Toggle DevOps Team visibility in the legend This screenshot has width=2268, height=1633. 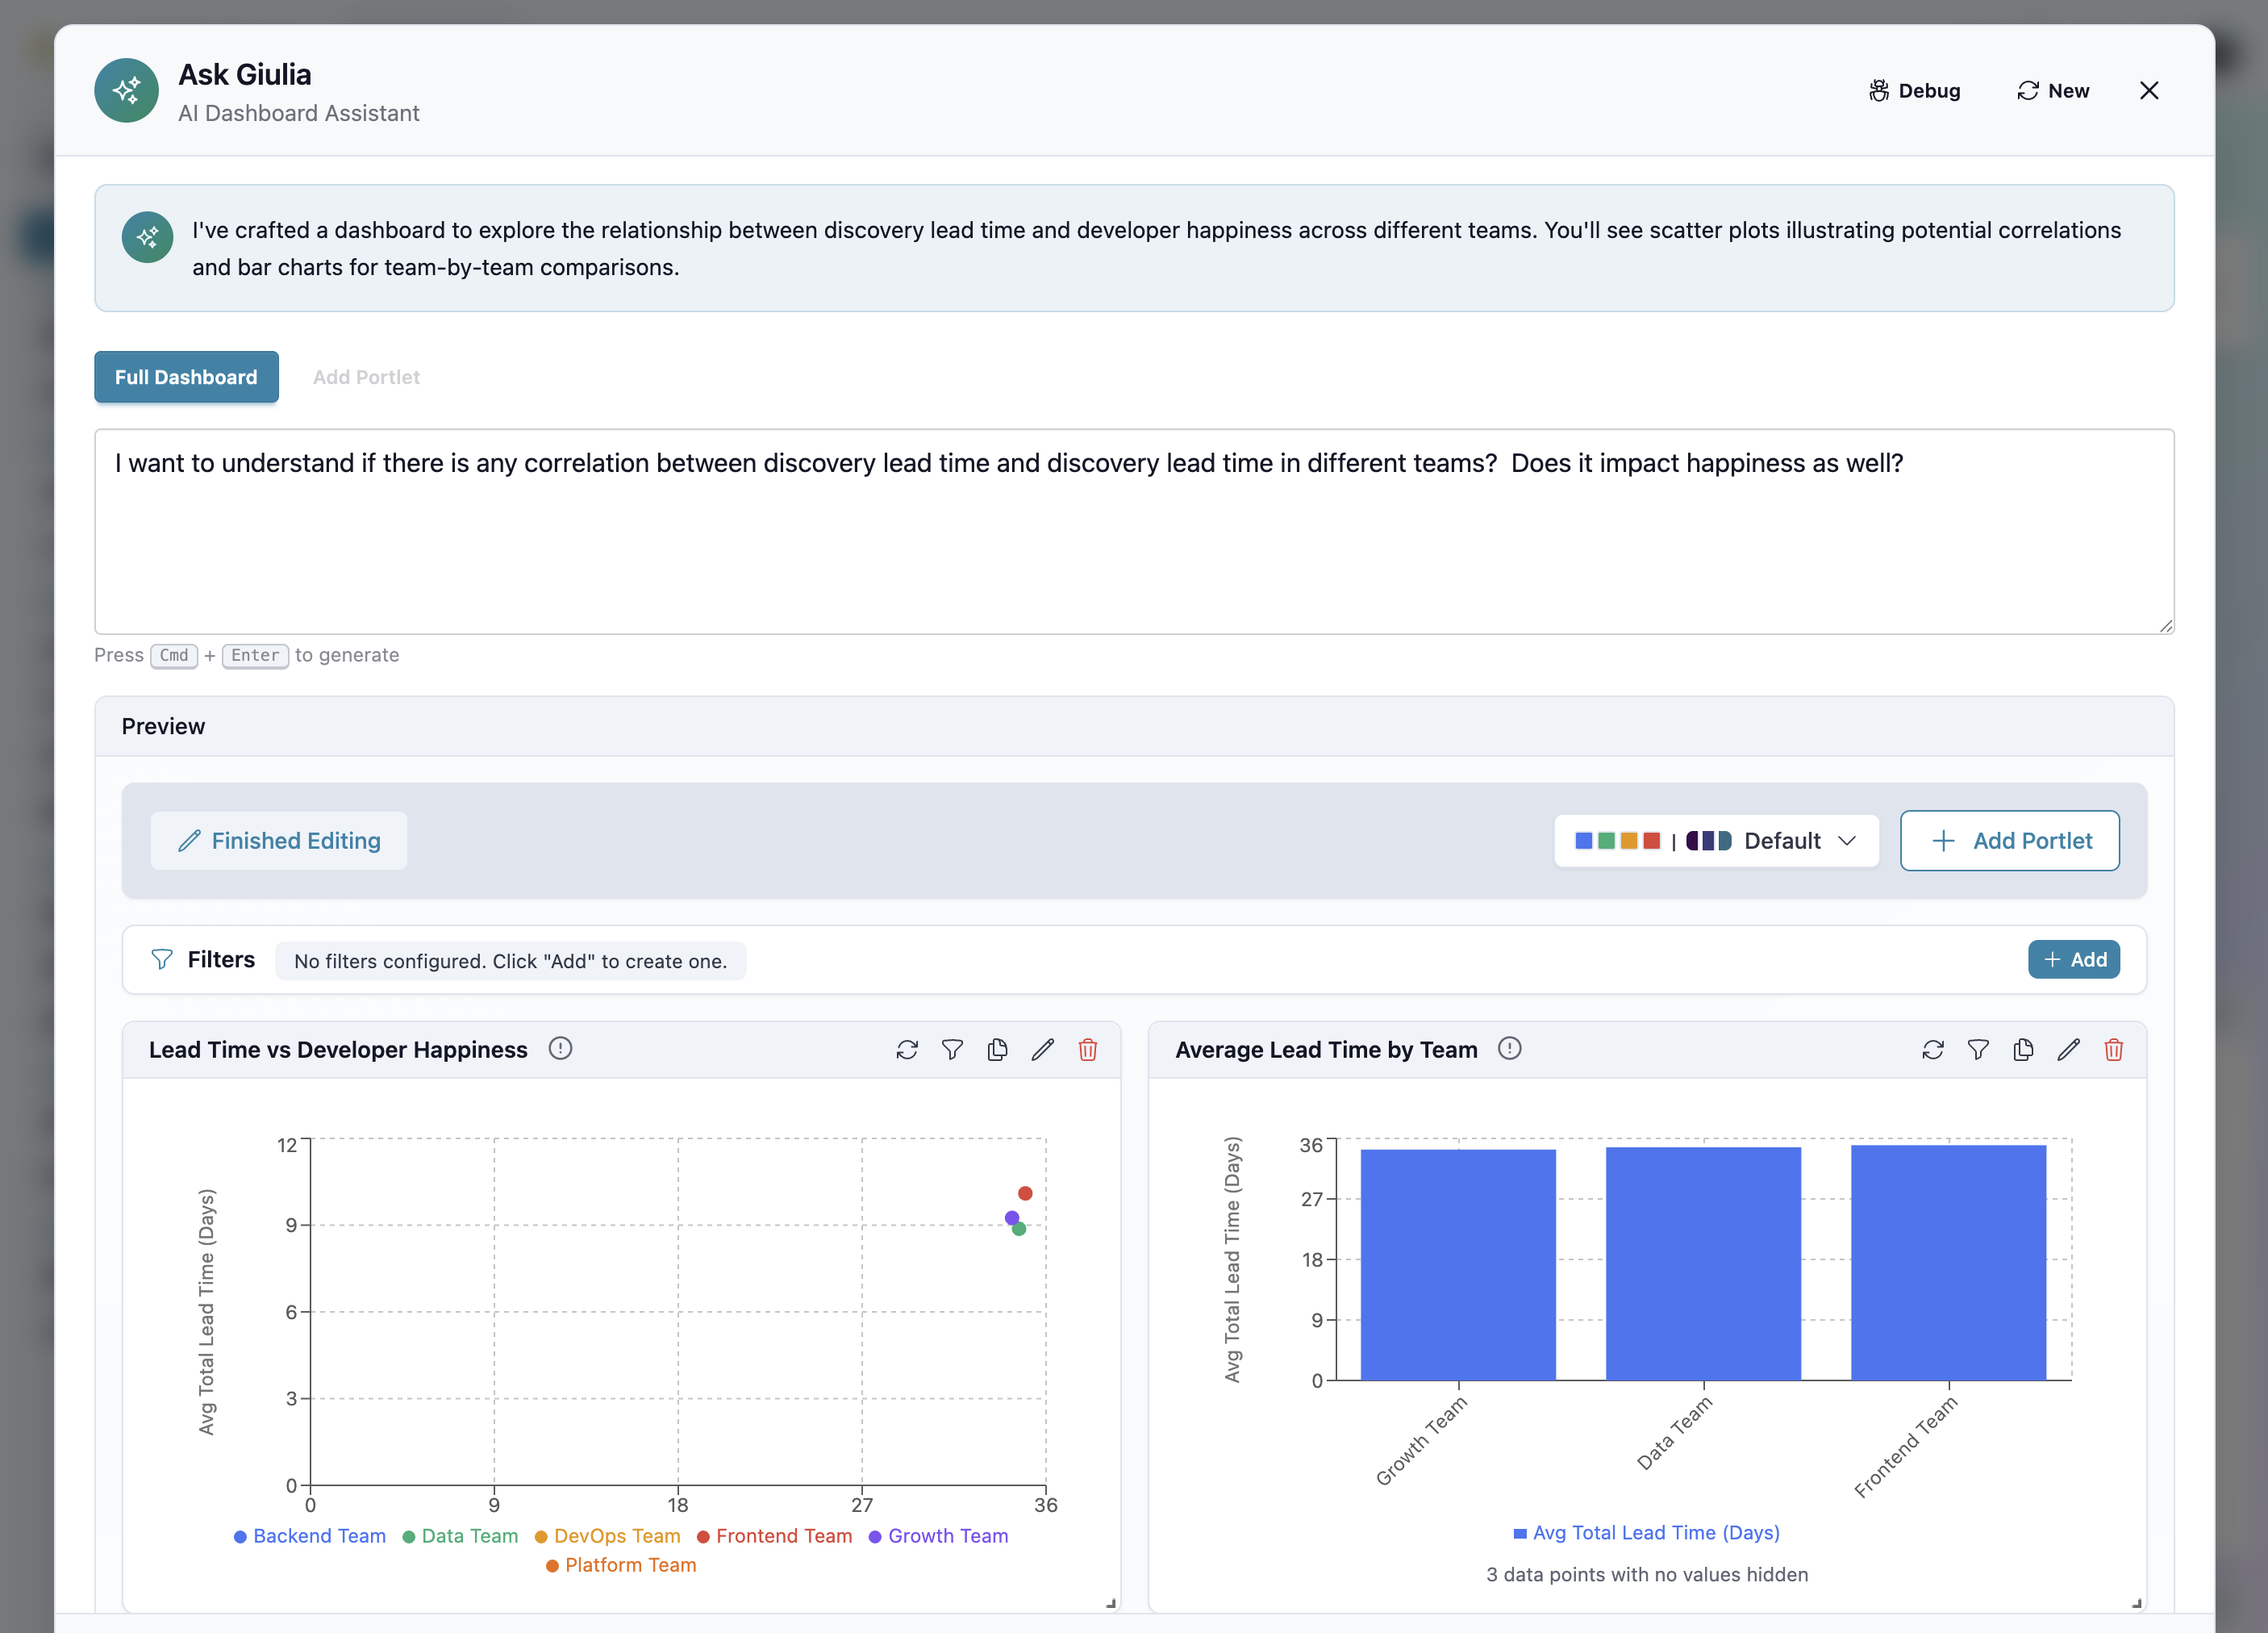tap(607, 1536)
